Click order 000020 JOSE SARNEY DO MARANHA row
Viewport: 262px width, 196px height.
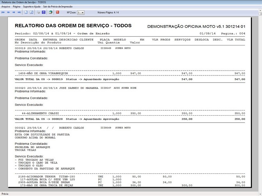coord(76,88)
